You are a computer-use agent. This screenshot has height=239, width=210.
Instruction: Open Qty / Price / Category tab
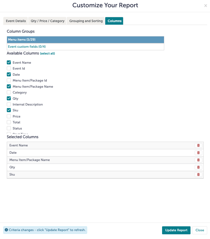click(x=47, y=21)
